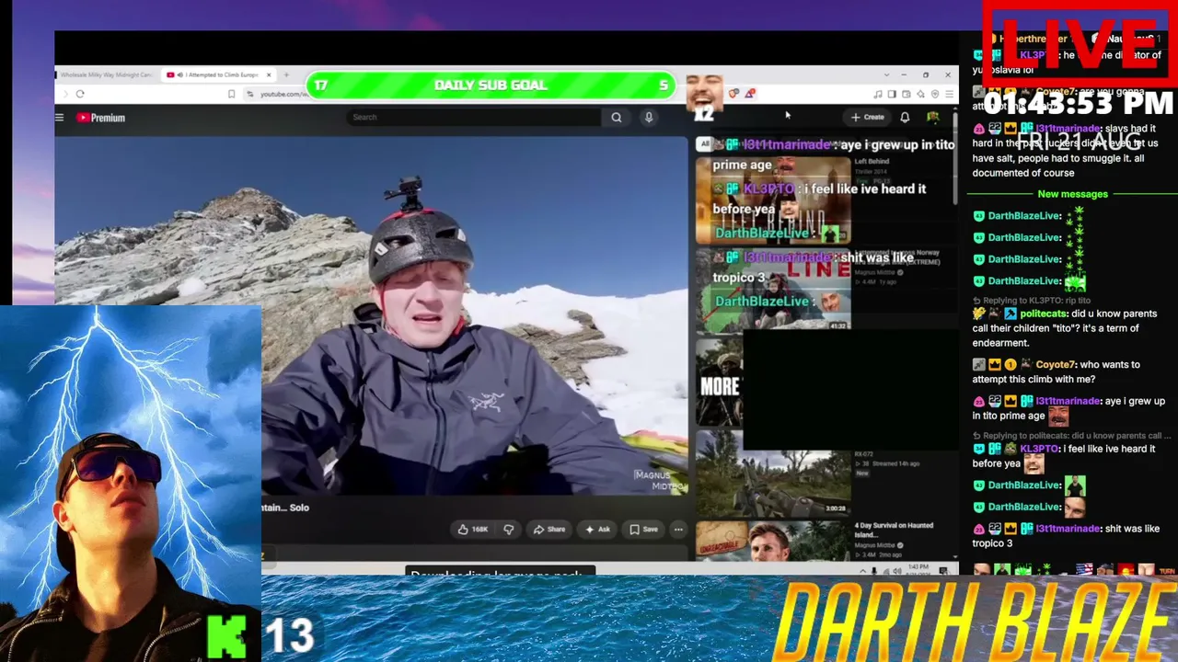Viewport: 1178px width, 662px height.
Task: Click Coyote7 username in 'who wants to attempt' message
Action: 1055,365
